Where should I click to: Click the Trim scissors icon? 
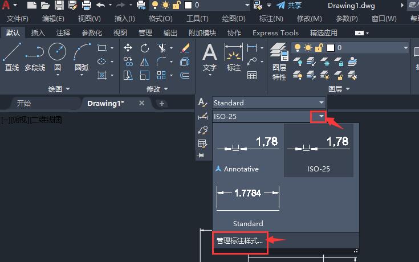click(x=161, y=48)
